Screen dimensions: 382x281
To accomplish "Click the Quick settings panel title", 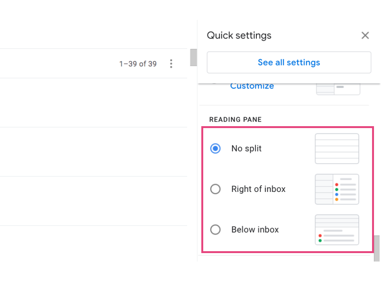I will click(239, 35).
